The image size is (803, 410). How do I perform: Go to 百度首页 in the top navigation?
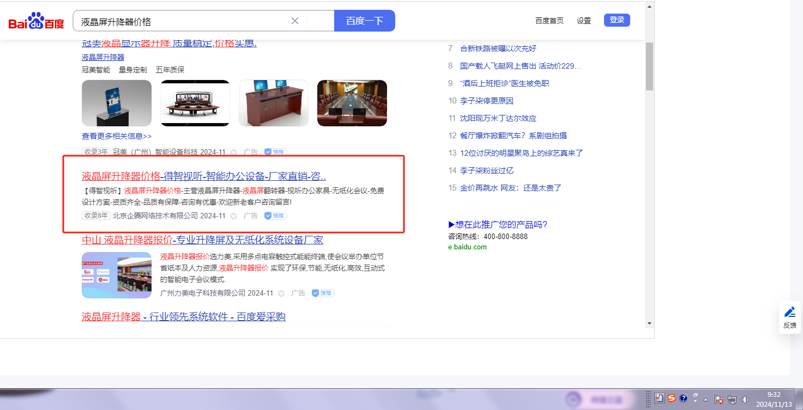(549, 21)
